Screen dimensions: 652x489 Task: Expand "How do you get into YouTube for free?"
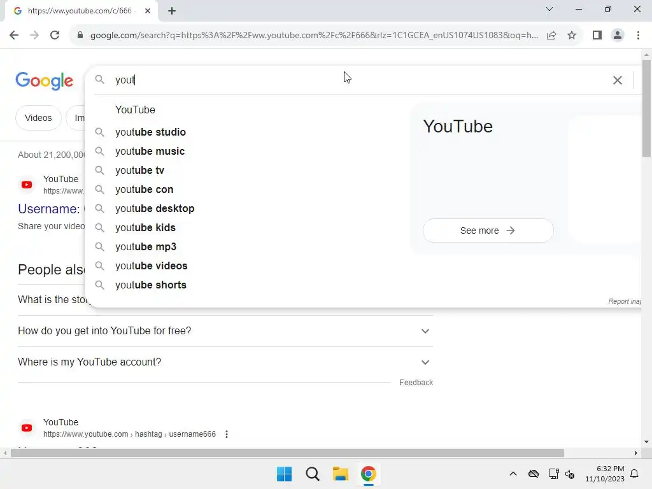[225, 331]
